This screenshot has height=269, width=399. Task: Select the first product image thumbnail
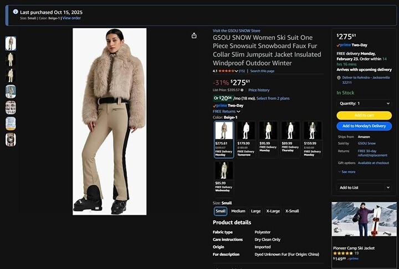tap(11, 43)
